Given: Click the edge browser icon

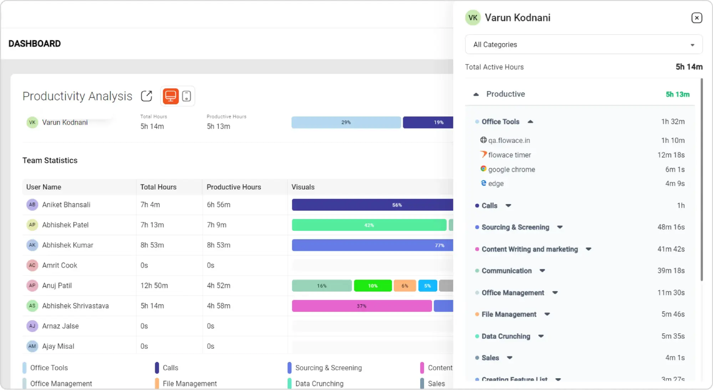Looking at the screenshot, I should pos(483,183).
